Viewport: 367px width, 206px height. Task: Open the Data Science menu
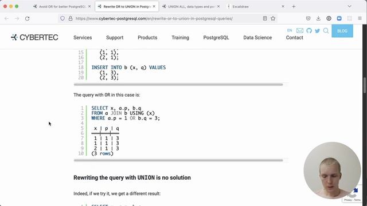pyautogui.click(x=257, y=38)
